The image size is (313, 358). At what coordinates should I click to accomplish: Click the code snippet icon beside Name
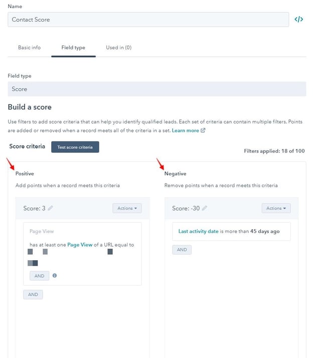(298, 20)
